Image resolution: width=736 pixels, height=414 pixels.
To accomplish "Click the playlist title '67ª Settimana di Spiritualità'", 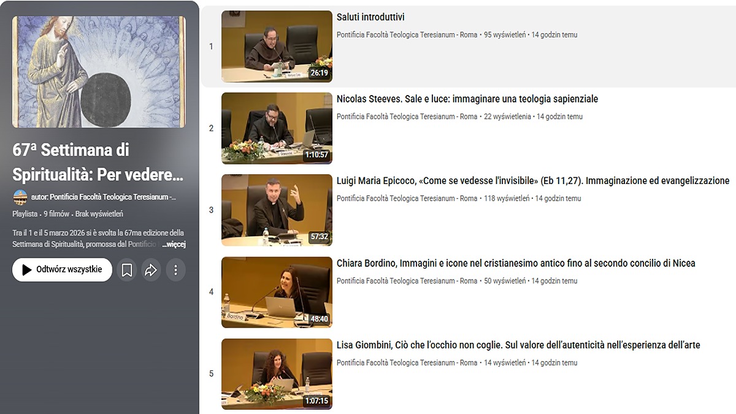I will [x=98, y=163].
